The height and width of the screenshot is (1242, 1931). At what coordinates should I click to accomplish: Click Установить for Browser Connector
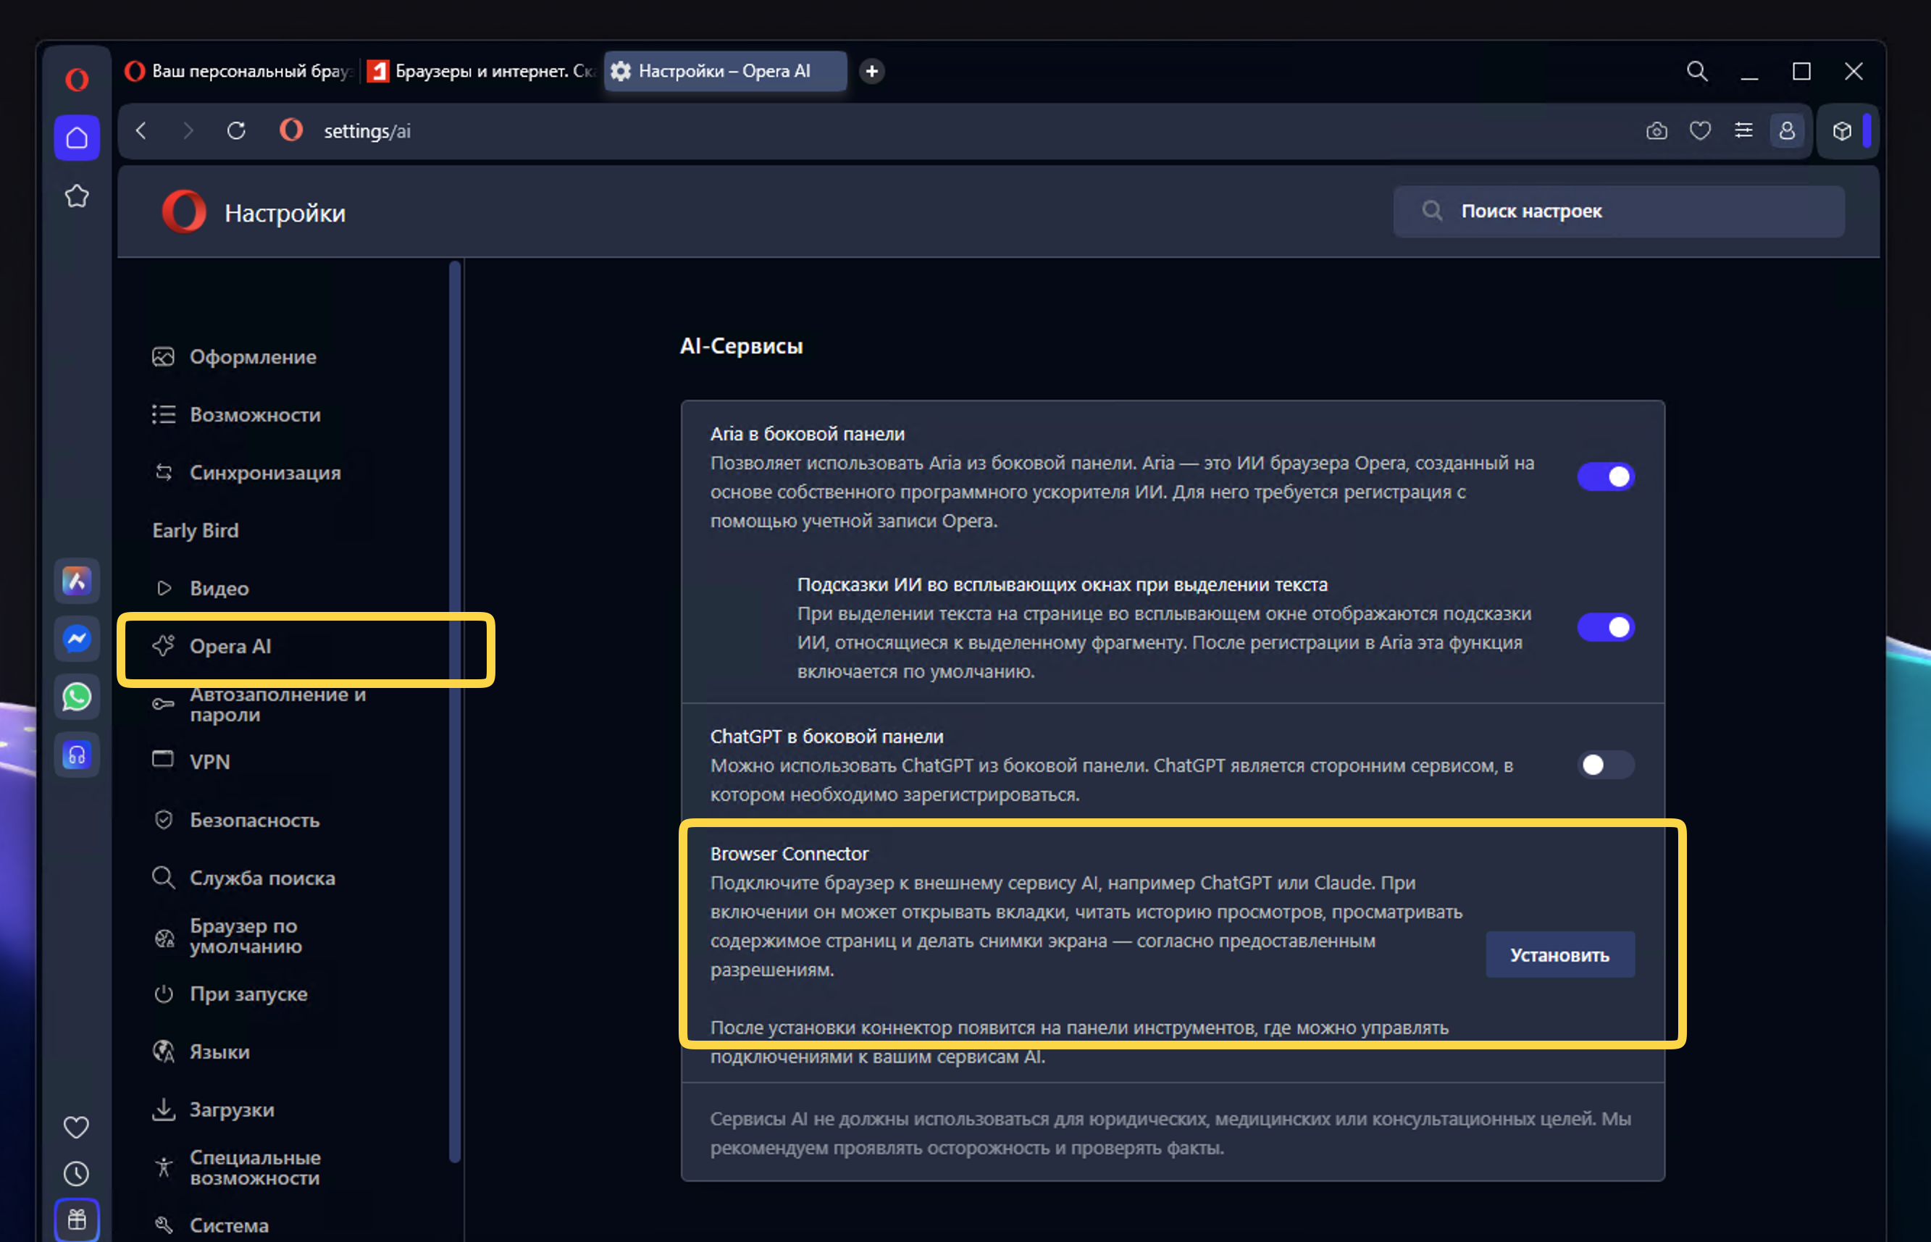coord(1559,955)
